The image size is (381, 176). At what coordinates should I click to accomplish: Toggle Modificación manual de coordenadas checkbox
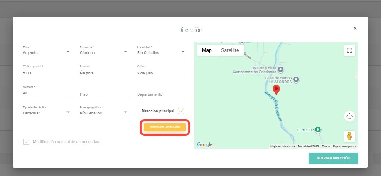27,141
